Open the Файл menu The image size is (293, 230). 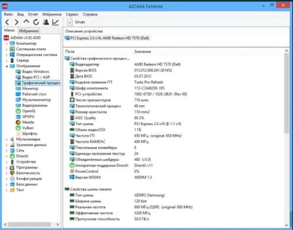[x=8, y=14]
